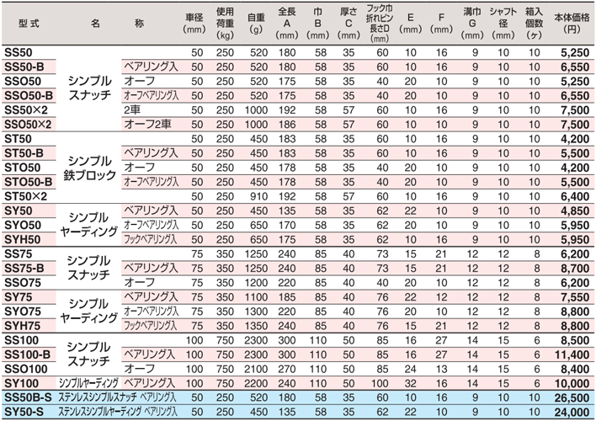Select model SYO75
The height and width of the screenshot is (421, 596).
(x=23, y=312)
